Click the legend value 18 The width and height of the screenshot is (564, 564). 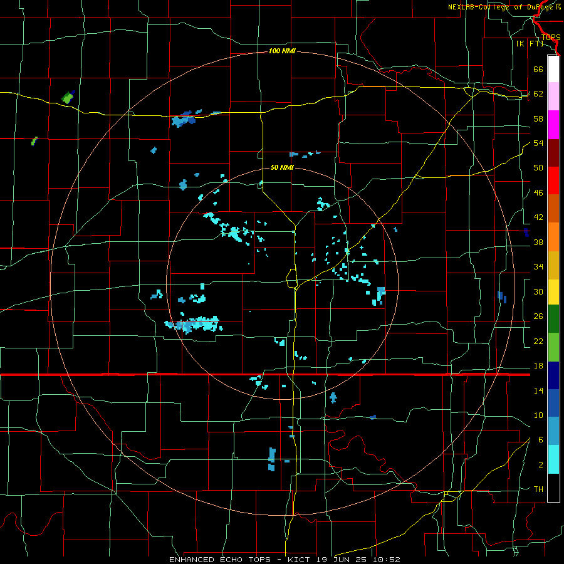point(538,366)
